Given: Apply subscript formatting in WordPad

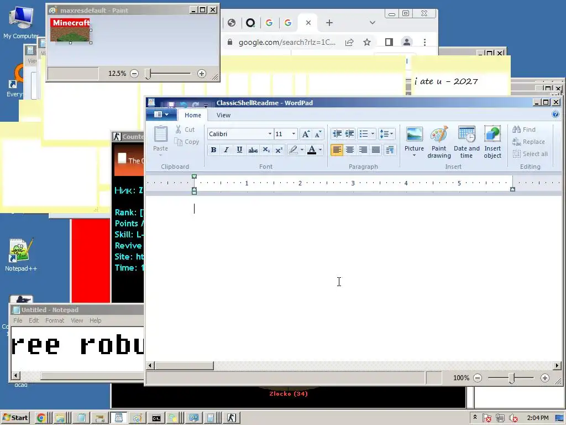Looking at the screenshot, I should [x=266, y=150].
